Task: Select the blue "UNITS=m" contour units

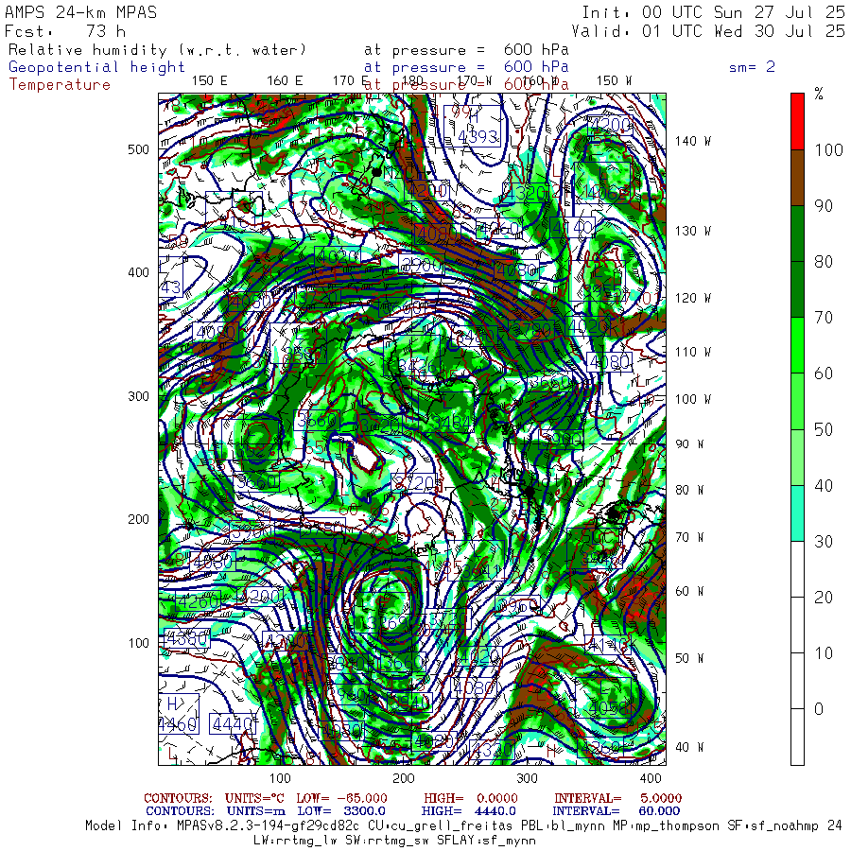Action: (256, 811)
